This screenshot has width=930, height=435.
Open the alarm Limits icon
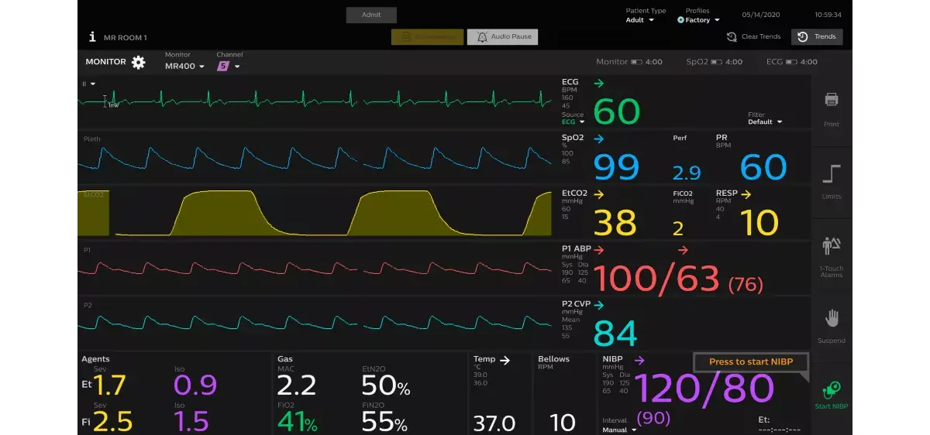(832, 173)
